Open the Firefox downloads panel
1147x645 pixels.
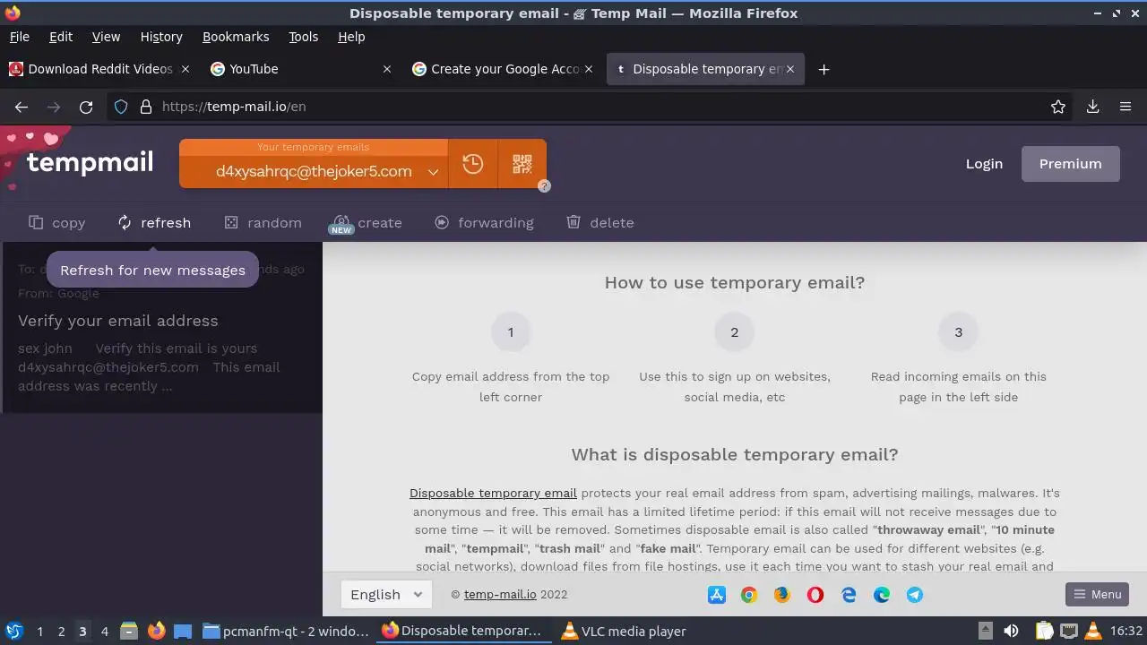[x=1092, y=107]
